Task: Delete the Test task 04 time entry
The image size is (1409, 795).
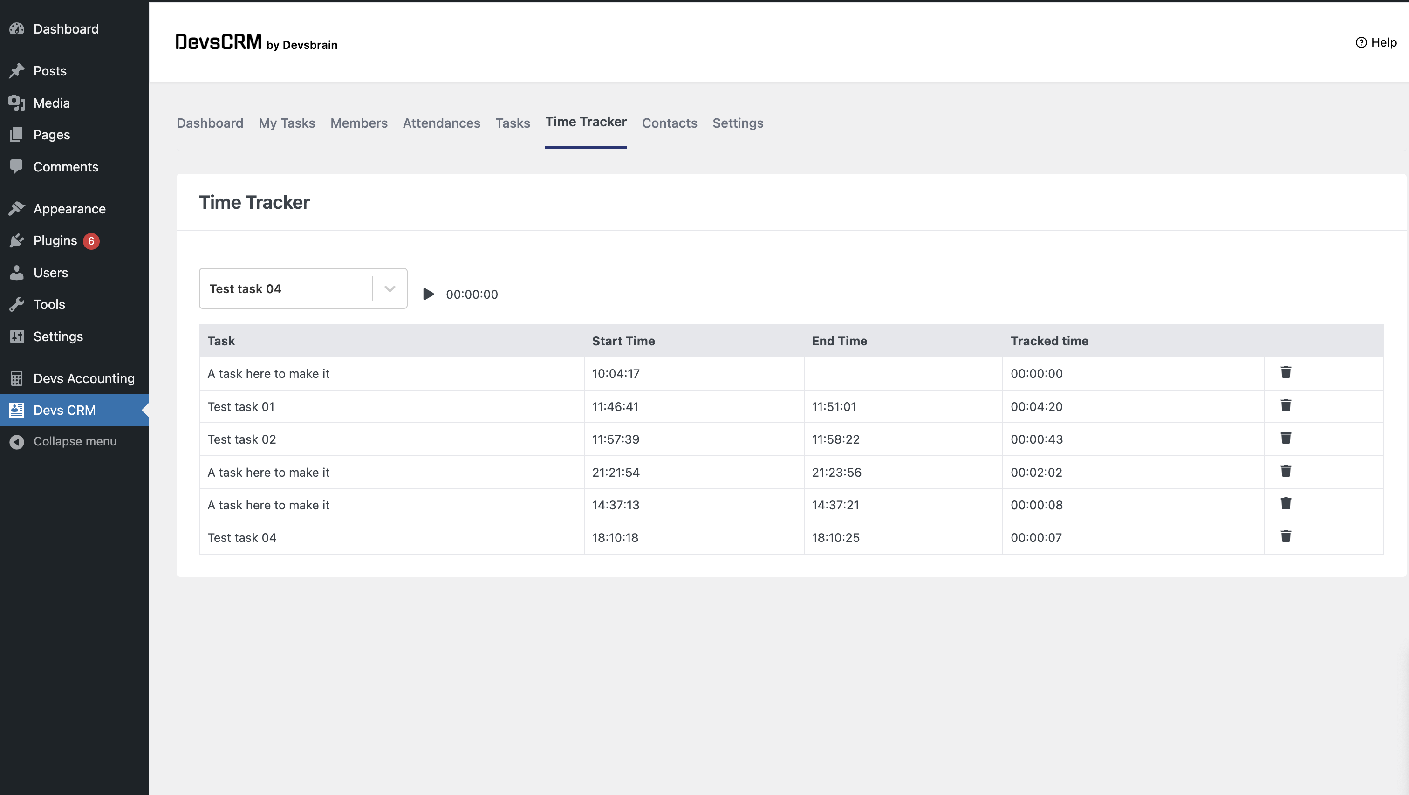Action: pyautogui.click(x=1286, y=537)
